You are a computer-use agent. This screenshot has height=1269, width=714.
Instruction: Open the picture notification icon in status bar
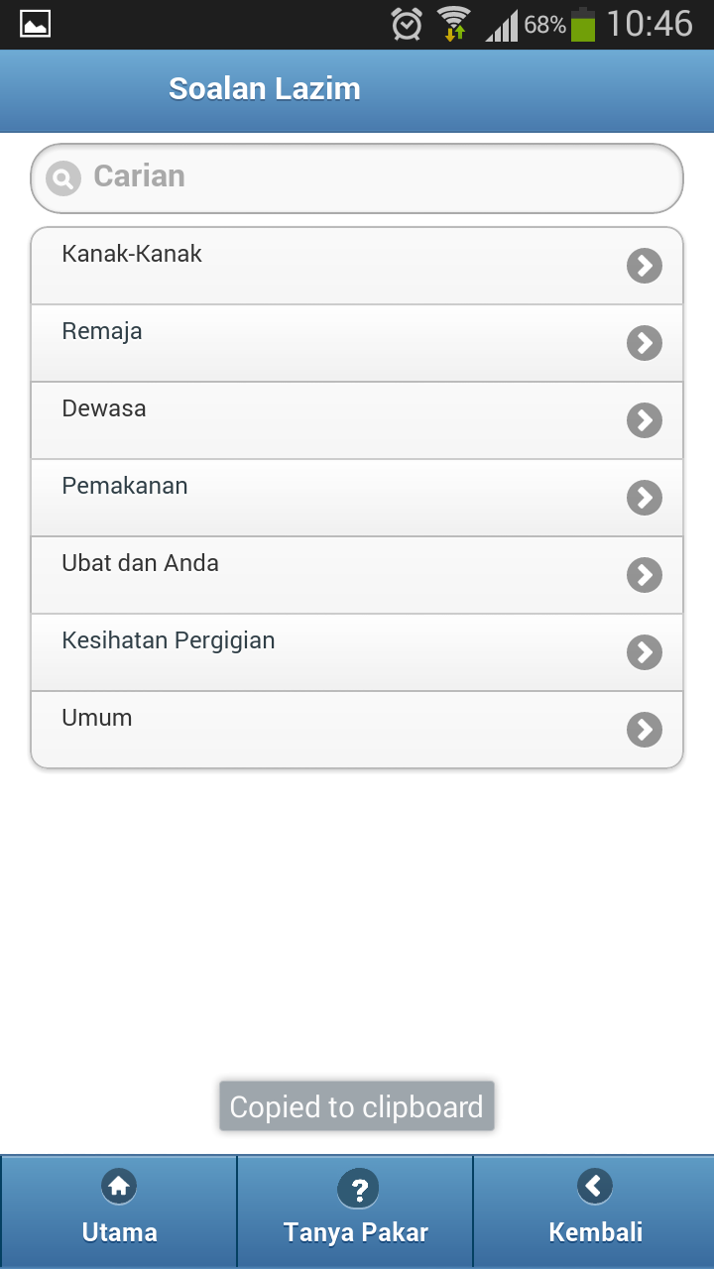(36, 24)
